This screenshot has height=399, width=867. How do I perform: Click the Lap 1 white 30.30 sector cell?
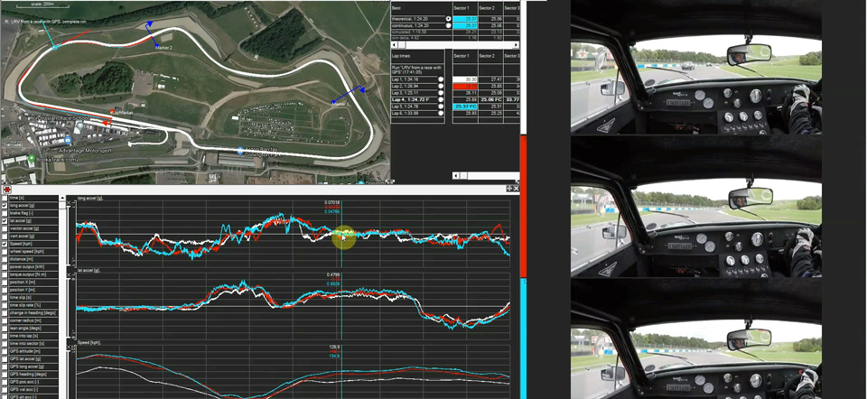[x=465, y=79]
